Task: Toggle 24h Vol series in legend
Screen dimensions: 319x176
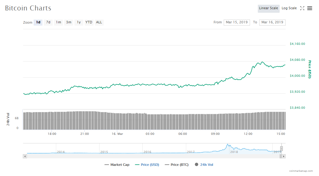Action: pos(204,165)
